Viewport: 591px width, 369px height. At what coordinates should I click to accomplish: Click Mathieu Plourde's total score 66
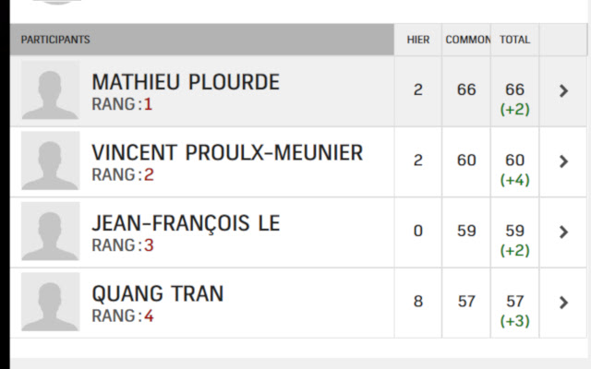point(514,89)
